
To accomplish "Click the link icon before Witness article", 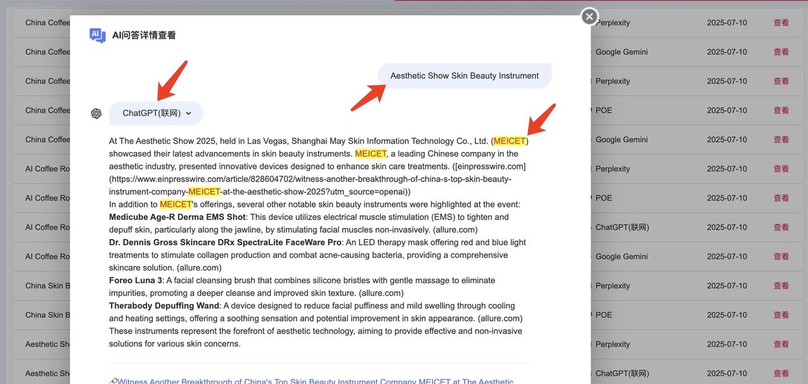I will pyautogui.click(x=113, y=381).
